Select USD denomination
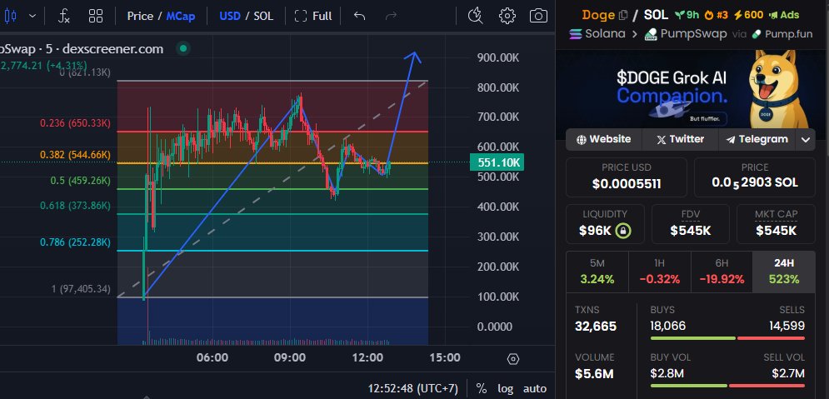This screenshot has height=399, width=829. pos(229,16)
